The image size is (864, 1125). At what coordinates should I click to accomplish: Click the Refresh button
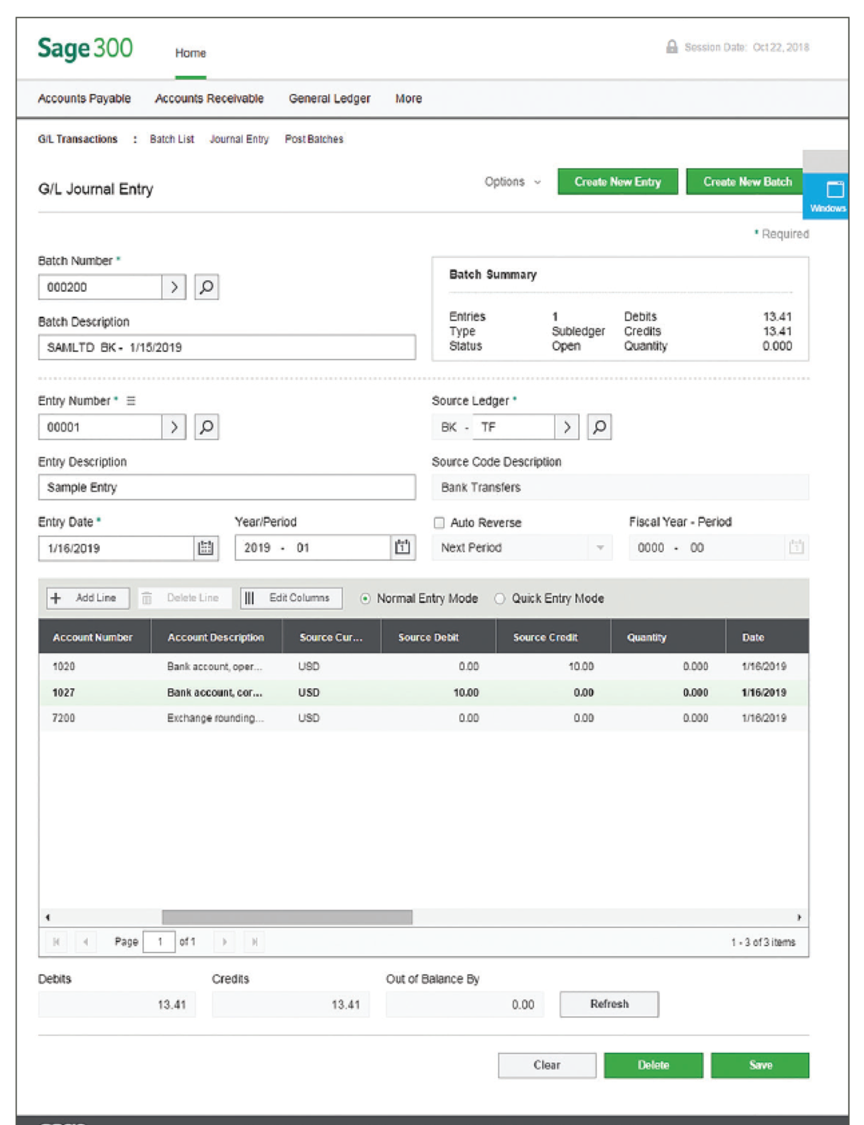[609, 1004]
